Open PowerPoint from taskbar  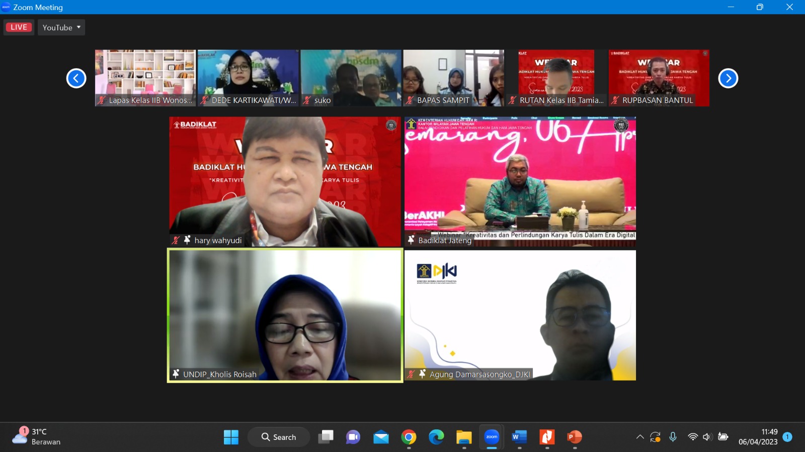[x=575, y=437]
